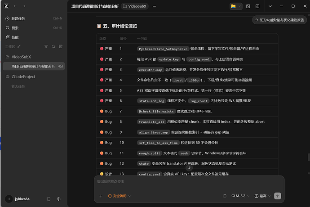This screenshot has width=310, height=207.
Task: Click the yellow folder icon in header
Action: coord(234,6)
